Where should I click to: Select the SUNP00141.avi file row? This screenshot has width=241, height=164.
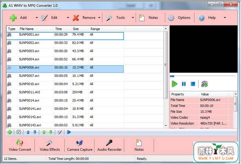[x=65, y=110]
